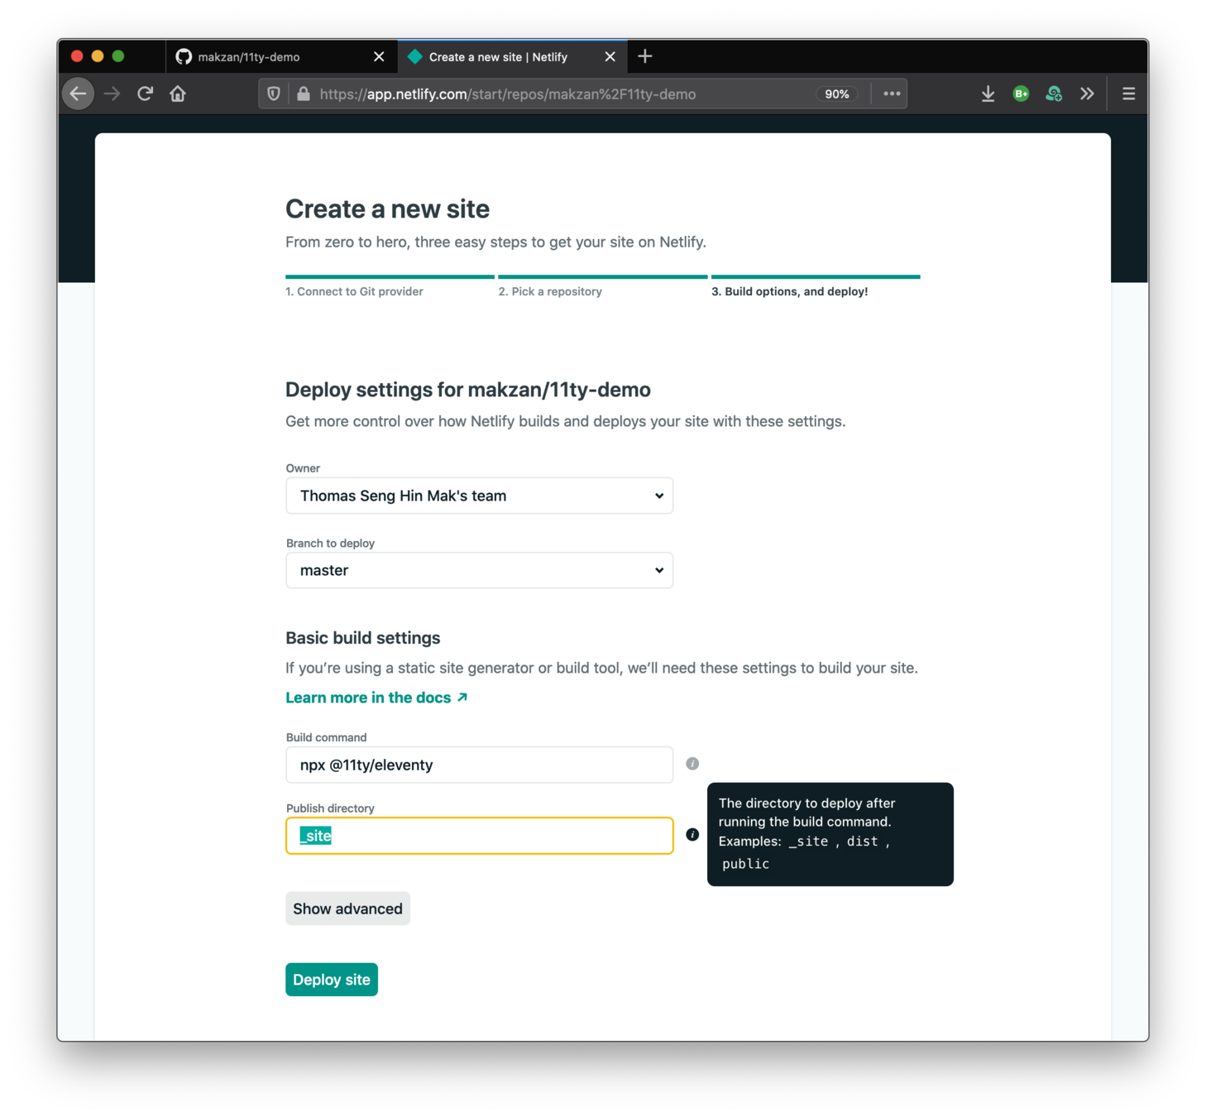Close the Netlify tab
Image resolution: width=1206 pixels, height=1117 pixels.
(x=610, y=56)
